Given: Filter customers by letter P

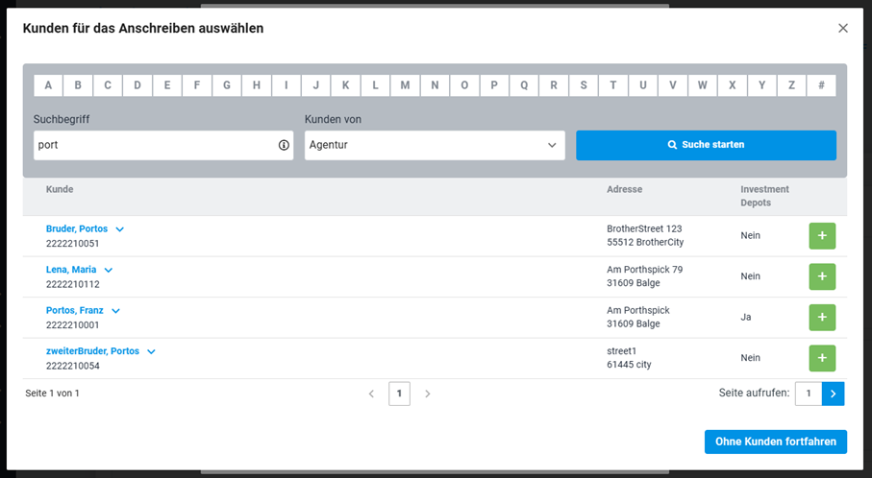Looking at the screenshot, I should 494,85.
